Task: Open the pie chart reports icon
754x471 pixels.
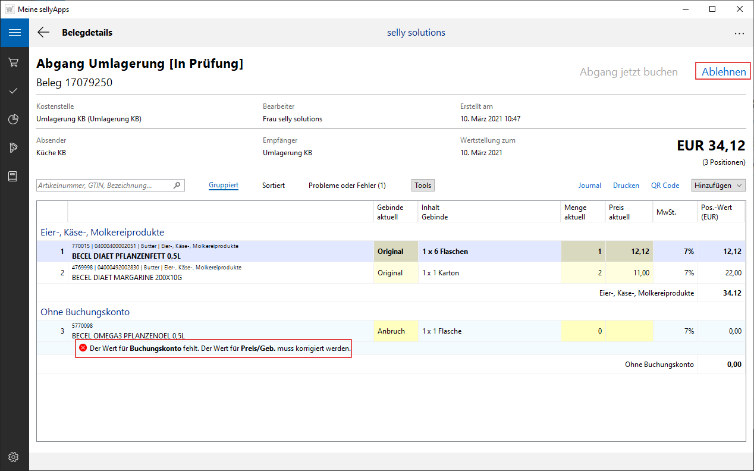Action: coord(14,120)
